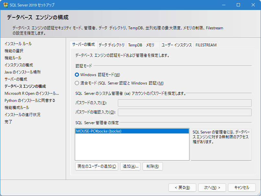
Task: Open the TempDB tab
Action: click(x=135, y=45)
